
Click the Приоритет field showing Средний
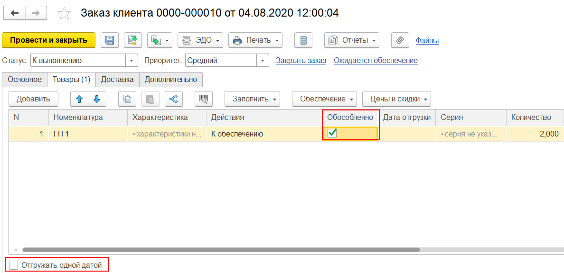click(x=221, y=61)
